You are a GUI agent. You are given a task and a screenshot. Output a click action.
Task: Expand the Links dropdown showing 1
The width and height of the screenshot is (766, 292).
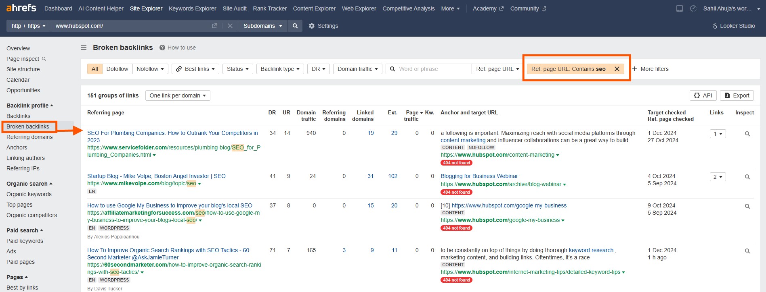pyautogui.click(x=718, y=134)
